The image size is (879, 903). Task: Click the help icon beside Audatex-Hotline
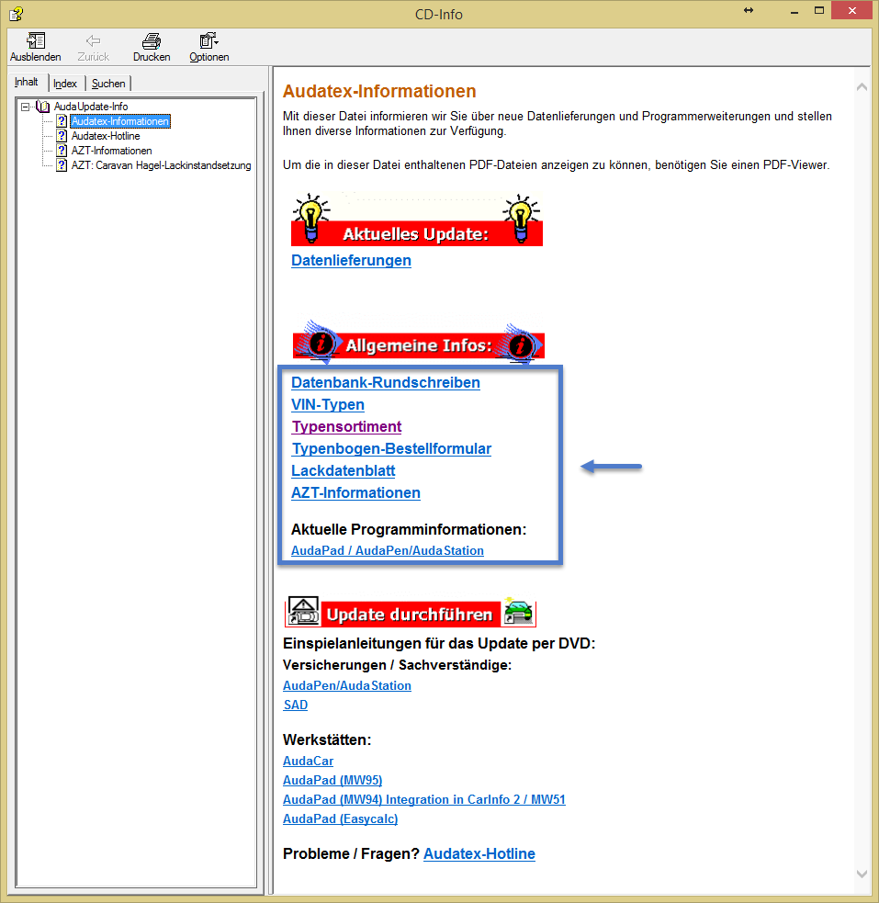tap(62, 136)
